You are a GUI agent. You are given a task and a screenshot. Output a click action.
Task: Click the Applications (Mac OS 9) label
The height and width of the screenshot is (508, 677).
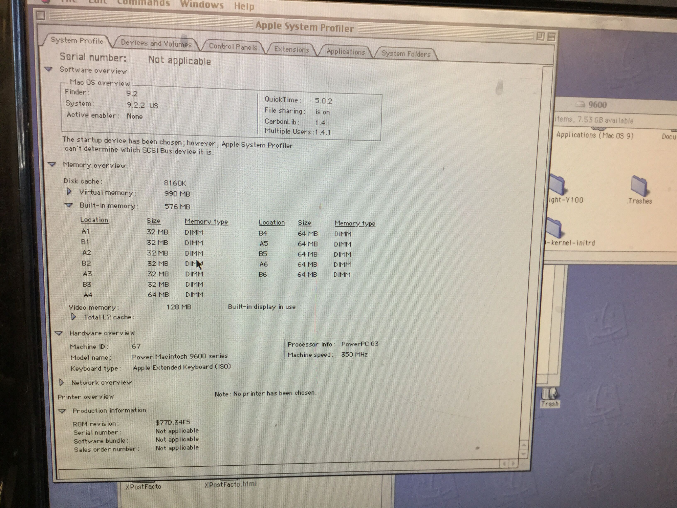coord(594,135)
